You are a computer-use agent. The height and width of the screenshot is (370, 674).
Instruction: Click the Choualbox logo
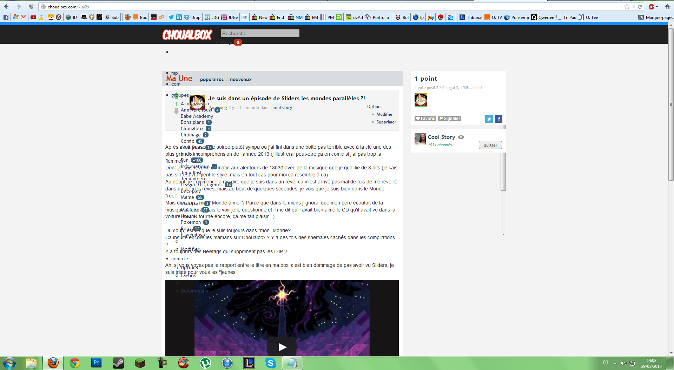187,35
